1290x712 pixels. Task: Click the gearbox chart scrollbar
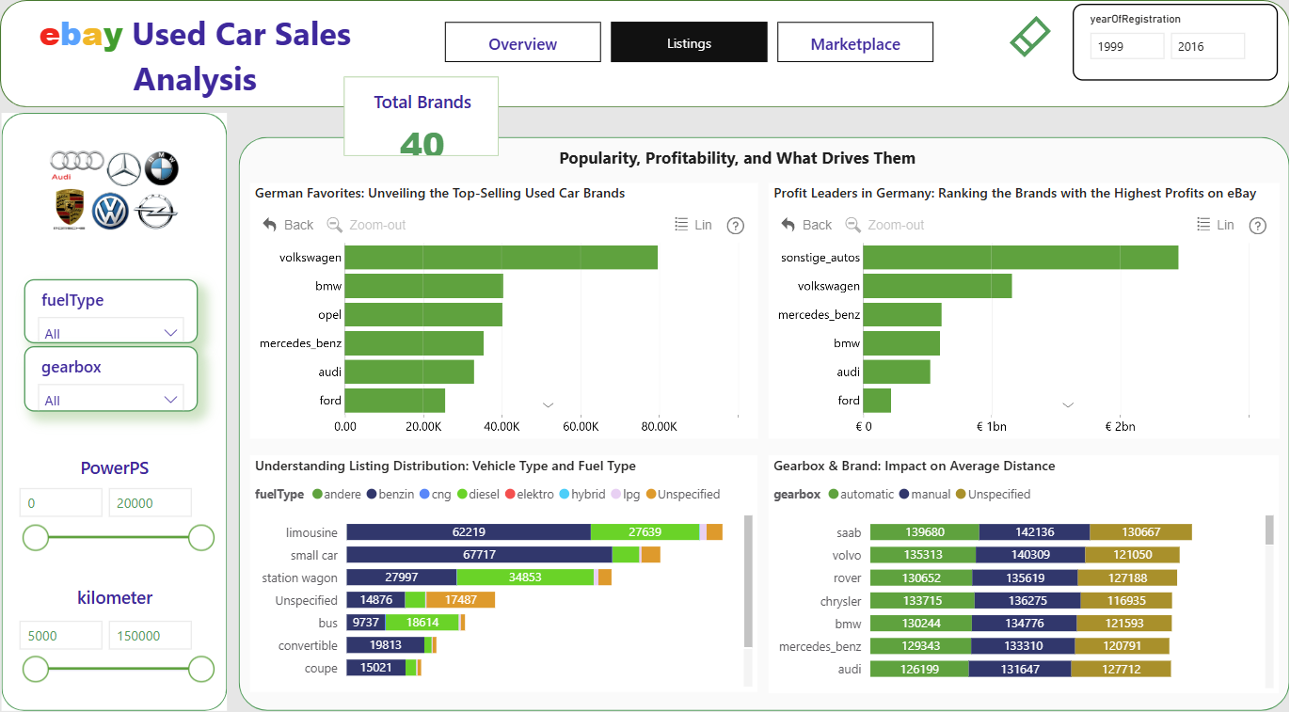click(1269, 530)
